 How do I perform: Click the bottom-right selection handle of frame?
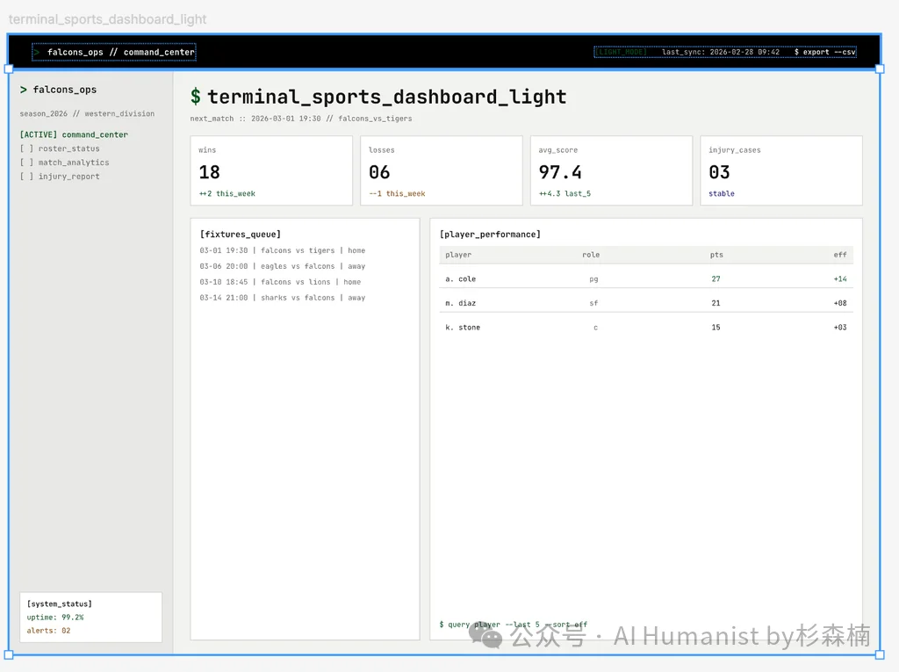880,654
